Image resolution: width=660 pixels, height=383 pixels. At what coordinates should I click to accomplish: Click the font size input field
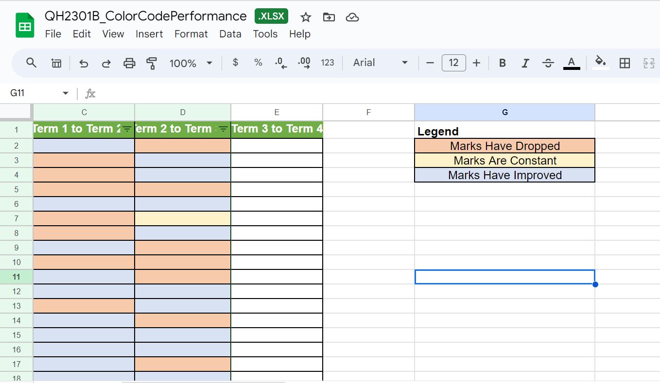(453, 63)
